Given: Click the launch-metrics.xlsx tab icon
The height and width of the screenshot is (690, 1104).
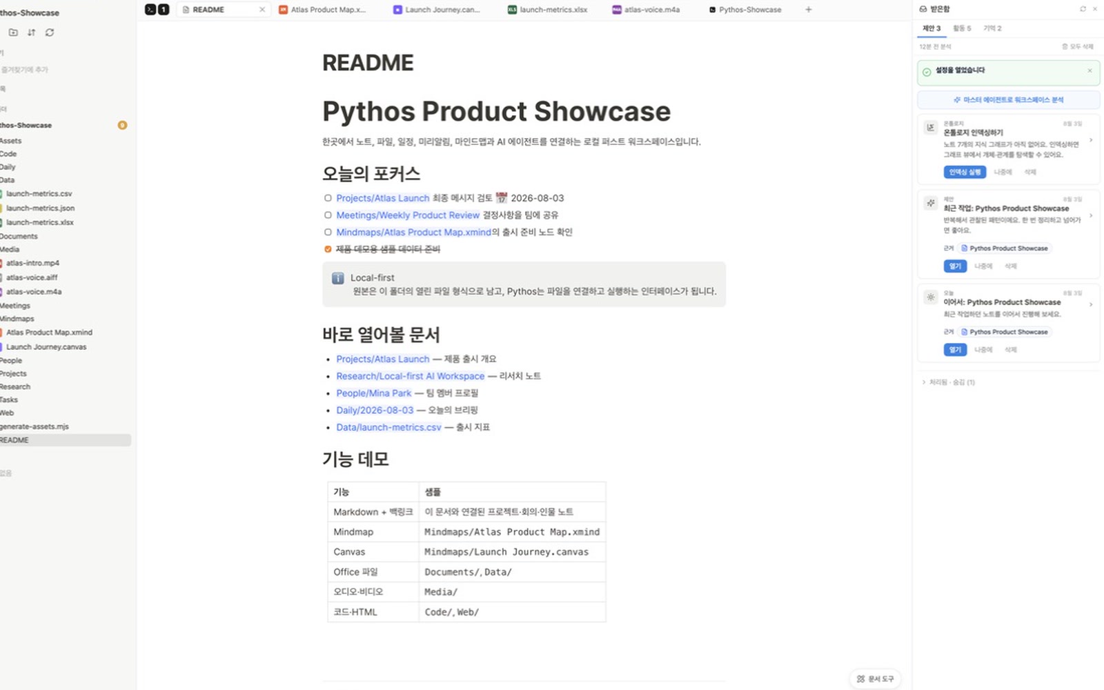Looking at the screenshot, I should (512, 10).
